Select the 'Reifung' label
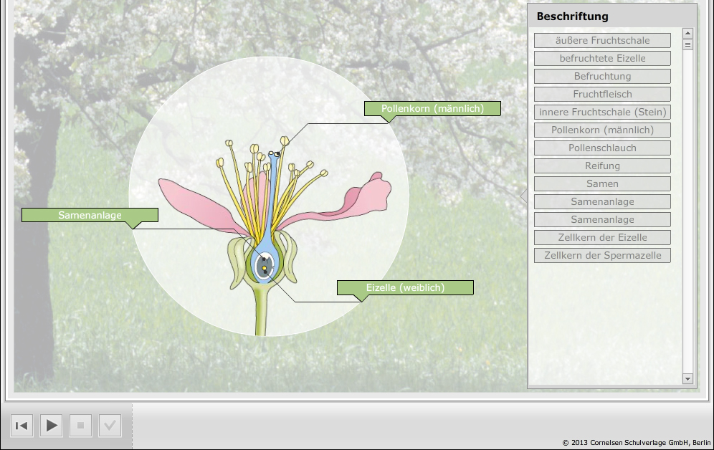The width and height of the screenshot is (714, 450). 602,166
